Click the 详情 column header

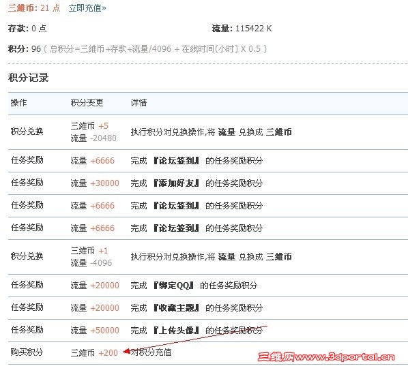pos(139,103)
